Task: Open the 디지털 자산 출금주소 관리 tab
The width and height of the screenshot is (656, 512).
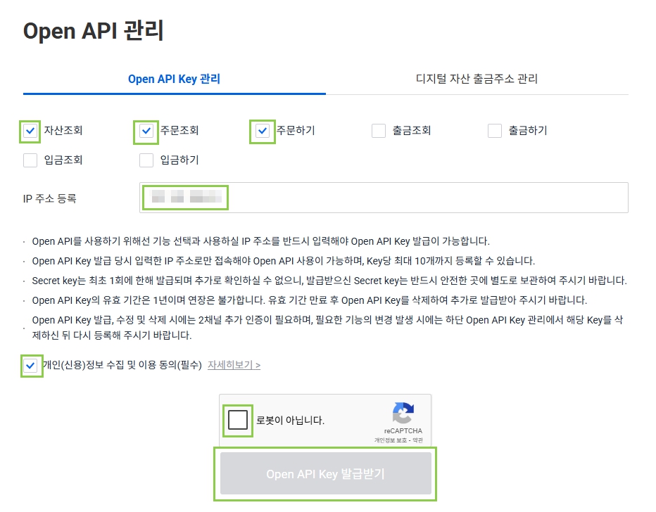Action: click(477, 79)
